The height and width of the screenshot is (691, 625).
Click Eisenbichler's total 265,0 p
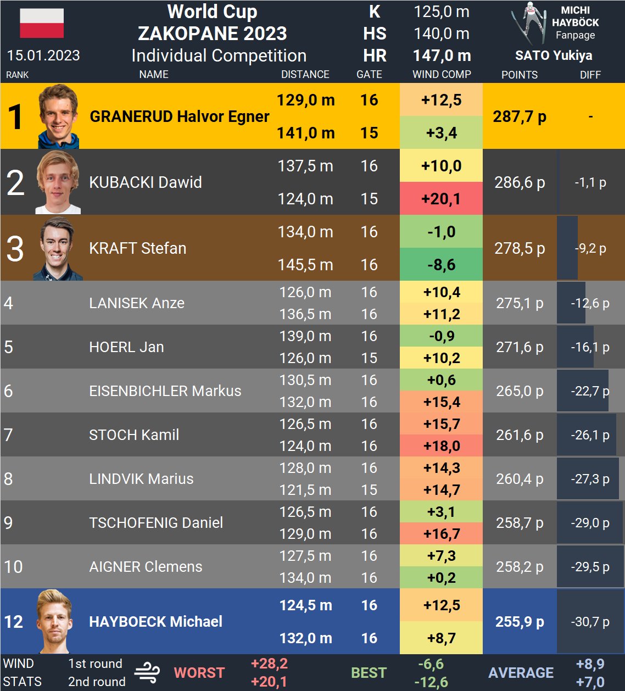[520, 391]
